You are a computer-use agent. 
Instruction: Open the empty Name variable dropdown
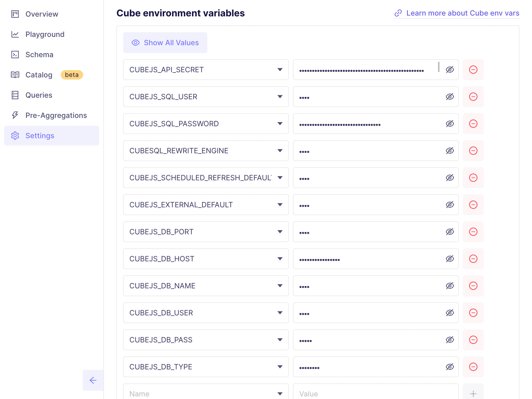280,393
